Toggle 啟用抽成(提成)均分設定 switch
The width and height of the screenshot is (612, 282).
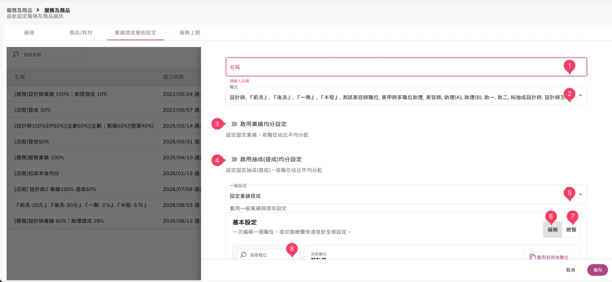point(233,159)
